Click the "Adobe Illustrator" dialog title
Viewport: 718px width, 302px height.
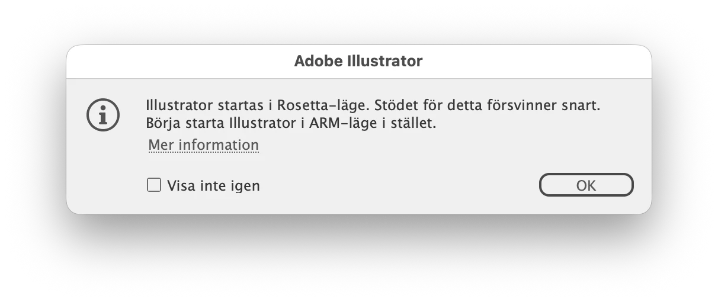tap(358, 61)
